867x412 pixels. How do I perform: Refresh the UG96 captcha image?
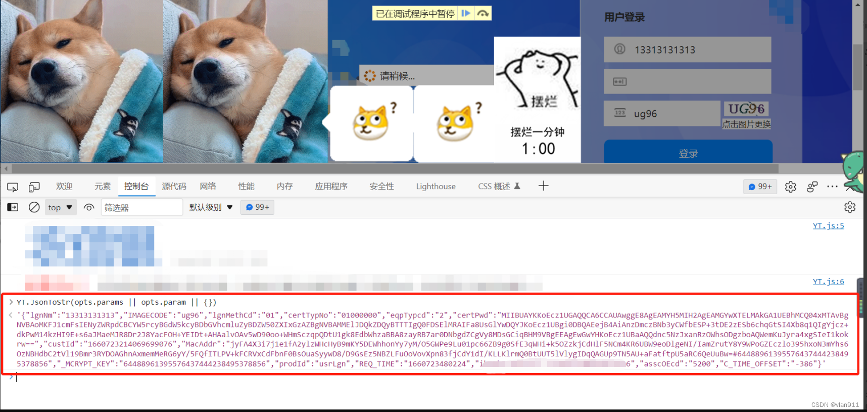tap(746, 109)
